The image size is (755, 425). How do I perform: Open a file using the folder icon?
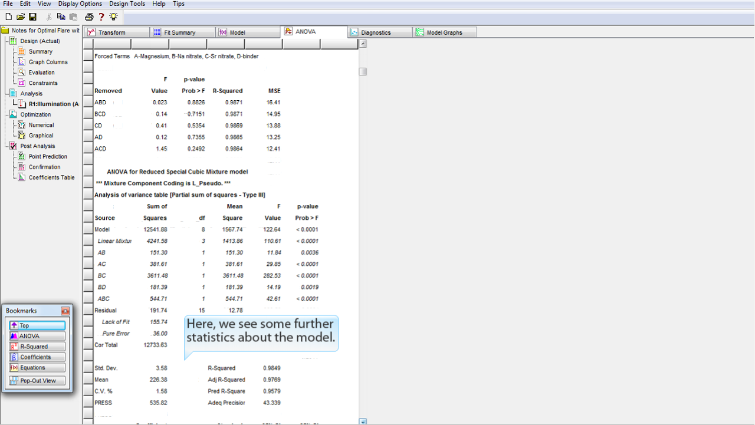[21, 17]
